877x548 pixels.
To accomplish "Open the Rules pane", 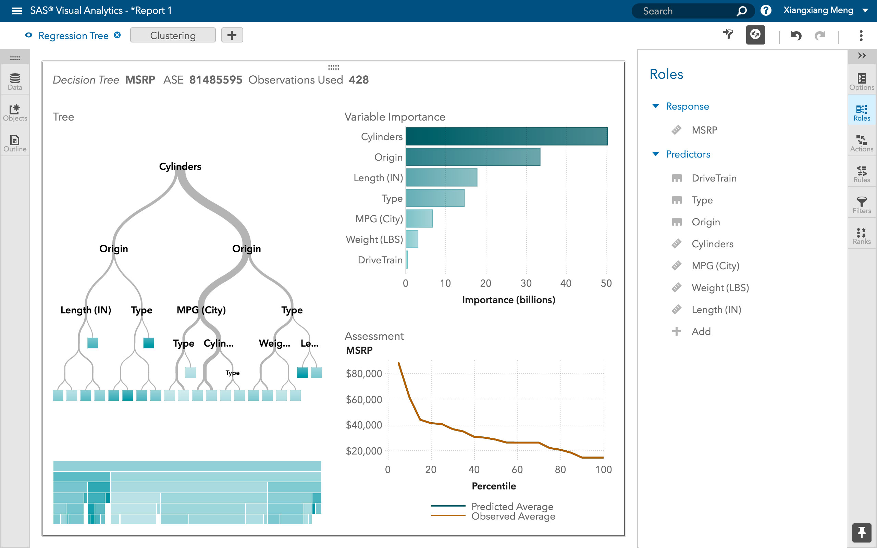I will click(x=862, y=173).
